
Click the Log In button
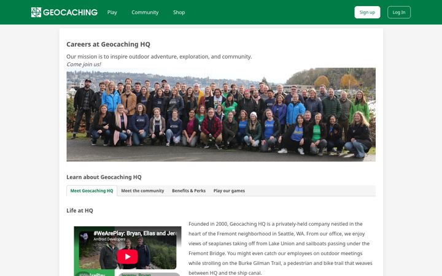tap(399, 12)
